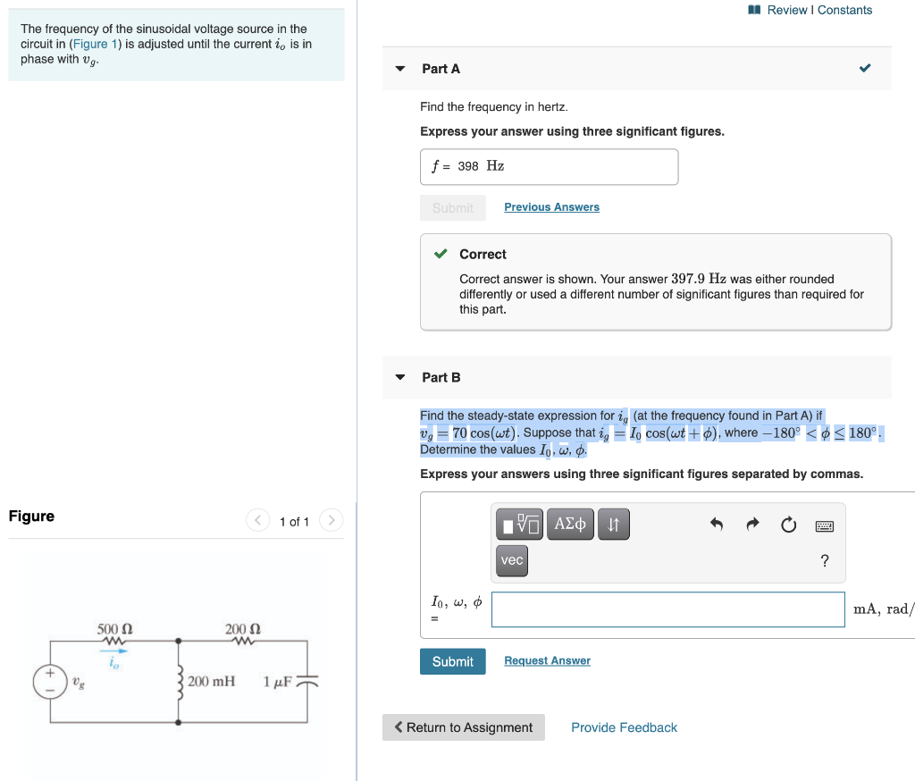Select the previous figure arrow
915x781 pixels.
(257, 520)
